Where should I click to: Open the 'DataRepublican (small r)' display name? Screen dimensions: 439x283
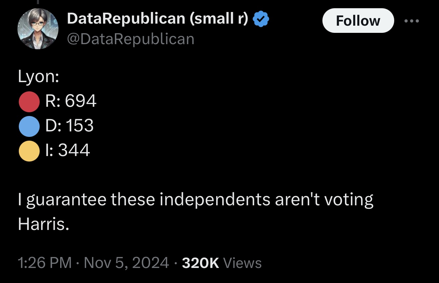tap(157, 19)
